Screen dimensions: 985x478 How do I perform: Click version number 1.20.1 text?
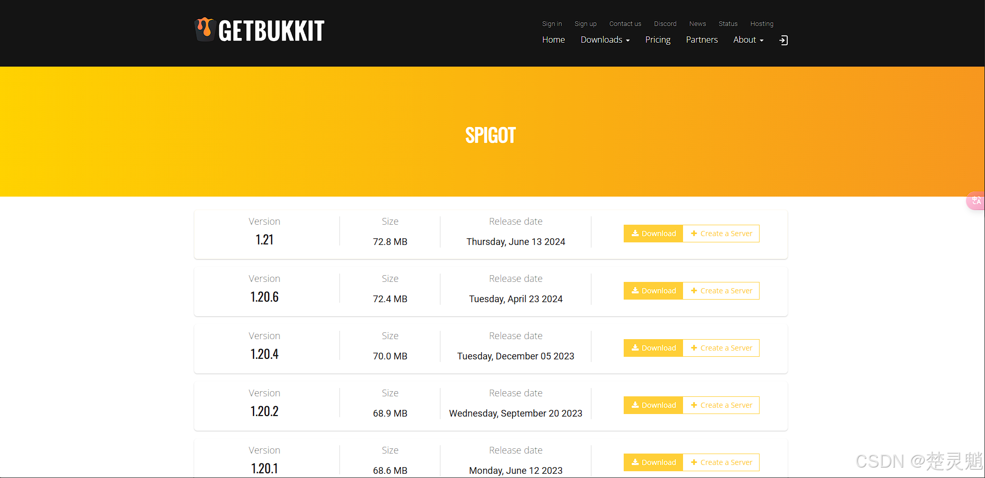pyautogui.click(x=264, y=469)
